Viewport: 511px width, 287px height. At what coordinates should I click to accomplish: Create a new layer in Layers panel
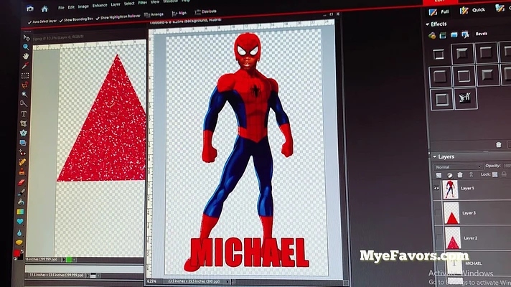[x=439, y=176]
